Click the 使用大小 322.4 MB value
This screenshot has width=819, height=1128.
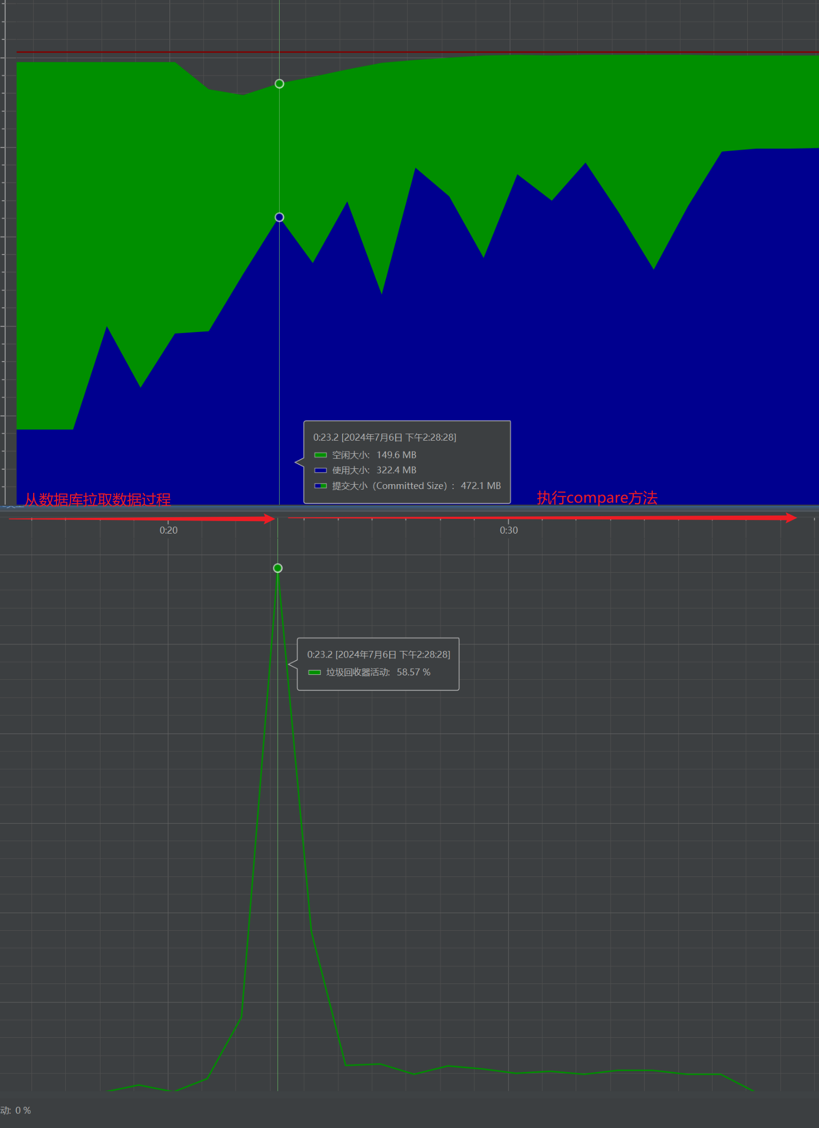click(x=396, y=471)
